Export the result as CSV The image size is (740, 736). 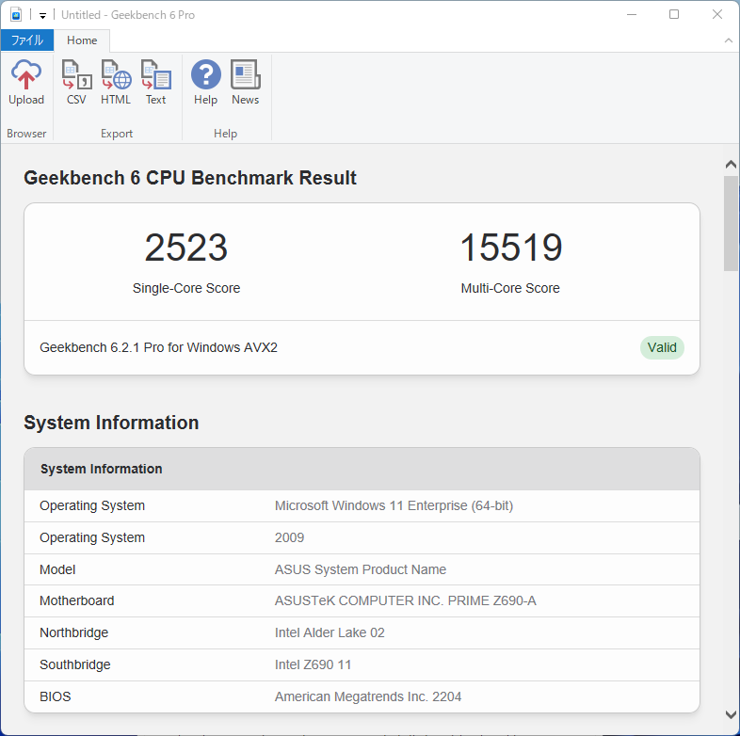(76, 83)
